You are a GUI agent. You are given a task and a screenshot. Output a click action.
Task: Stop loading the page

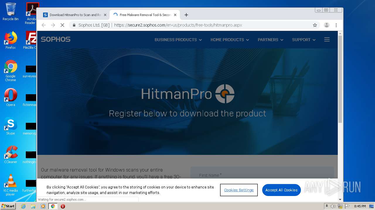(x=62, y=25)
